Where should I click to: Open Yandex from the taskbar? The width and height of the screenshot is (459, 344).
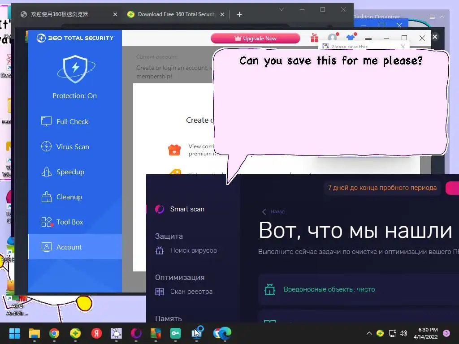click(96, 333)
